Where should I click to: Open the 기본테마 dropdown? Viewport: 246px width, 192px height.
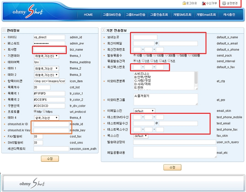click(x=46, y=56)
